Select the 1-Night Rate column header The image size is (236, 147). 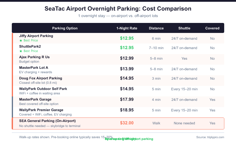point(127,28)
